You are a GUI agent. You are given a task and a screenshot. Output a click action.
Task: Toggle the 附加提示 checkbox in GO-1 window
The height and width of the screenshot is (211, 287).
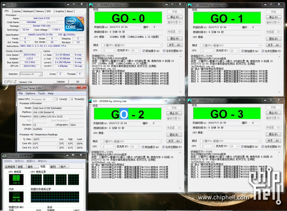pos(243,51)
